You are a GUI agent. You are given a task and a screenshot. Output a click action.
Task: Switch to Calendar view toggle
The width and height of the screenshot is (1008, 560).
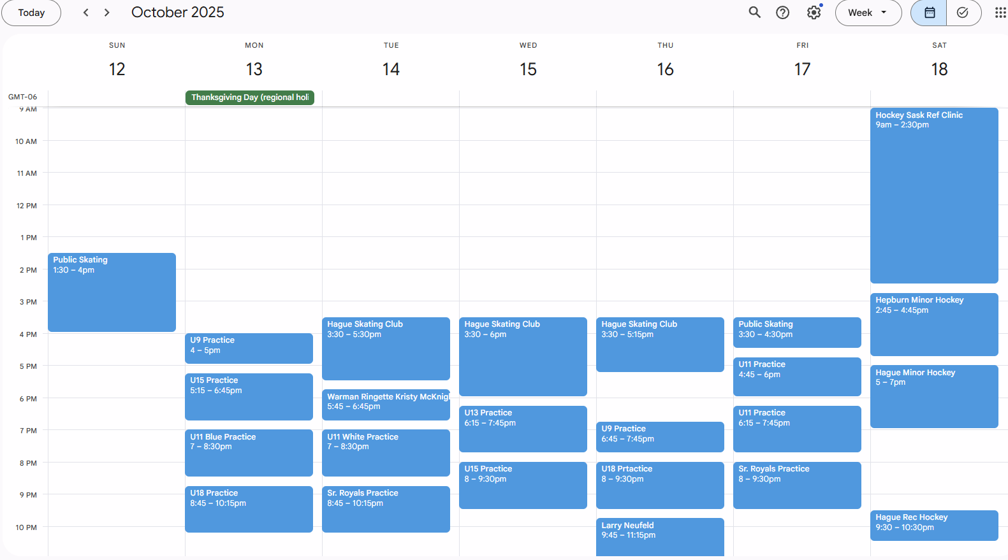(929, 13)
